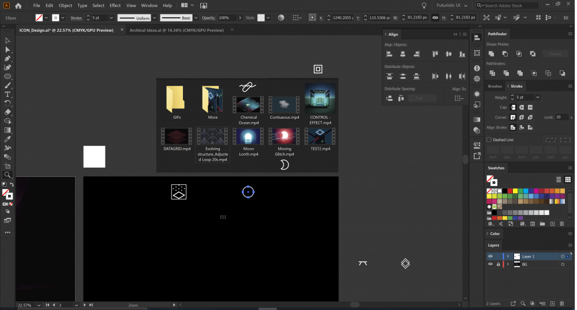Viewport: 577px width, 310px height.
Task: Pick the Eyedropper tool
Action: (x=8, y=139)
